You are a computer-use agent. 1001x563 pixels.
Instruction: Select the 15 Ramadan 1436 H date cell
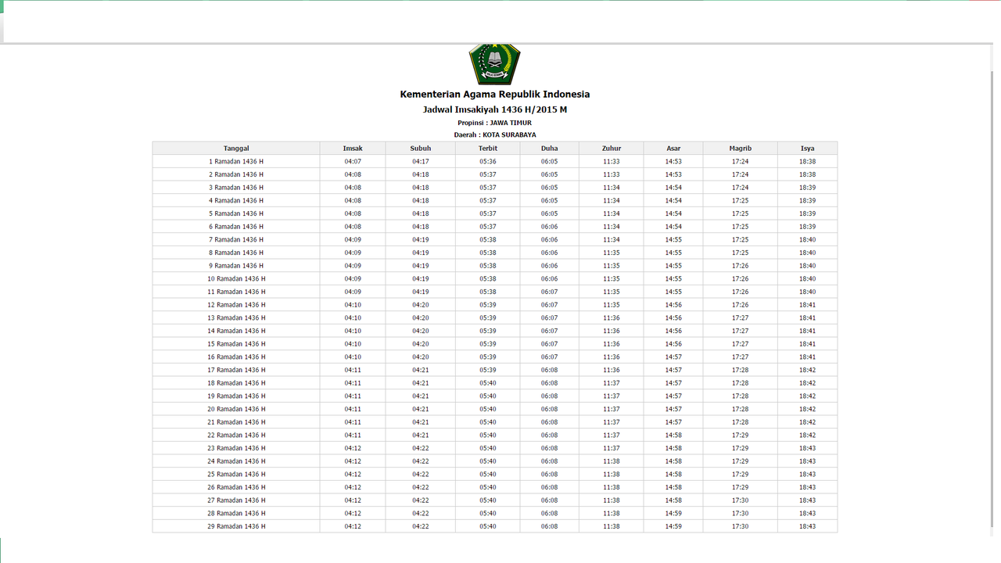click(x=236, y=344)
